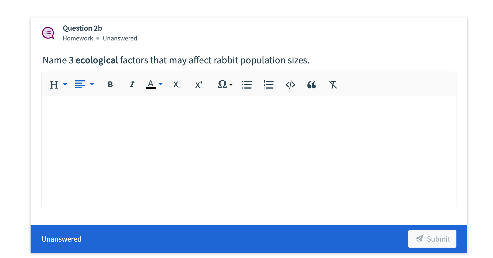Click the Question 2b heading
The height and width of the screenshot is (258, 493).
pyautogui.click(x=82, y=28)
